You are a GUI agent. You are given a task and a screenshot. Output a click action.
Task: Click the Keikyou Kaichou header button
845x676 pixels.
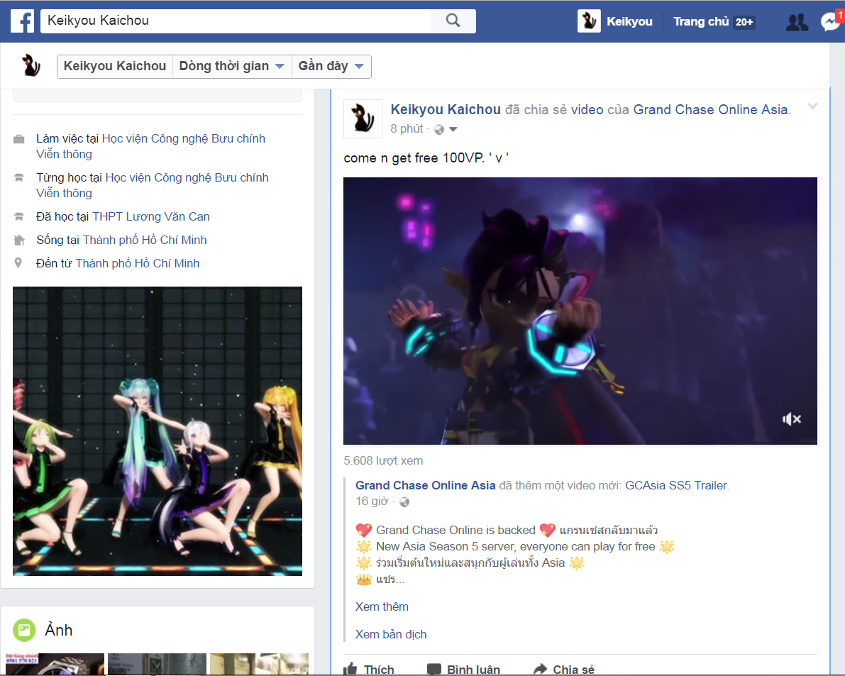(x=115, y=66)
